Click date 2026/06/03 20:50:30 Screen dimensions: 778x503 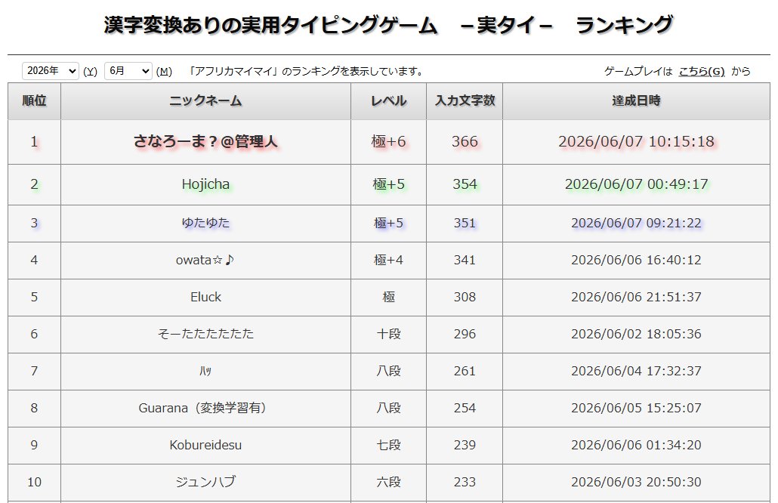click(636, 482)
